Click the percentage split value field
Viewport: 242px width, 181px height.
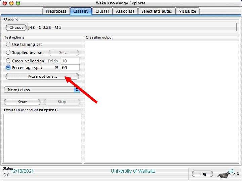(x=70, y=68)
